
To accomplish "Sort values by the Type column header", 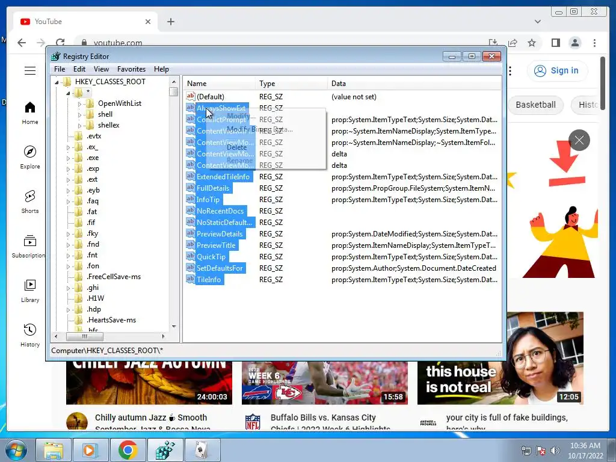I will click(291, 83).
